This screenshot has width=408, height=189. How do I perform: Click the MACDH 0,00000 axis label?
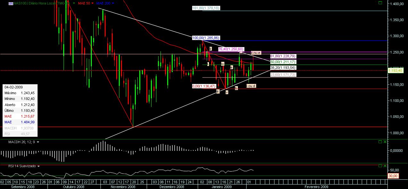point(396,150)
